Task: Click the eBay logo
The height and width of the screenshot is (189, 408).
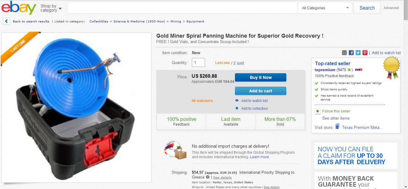Action: point(18,8)
